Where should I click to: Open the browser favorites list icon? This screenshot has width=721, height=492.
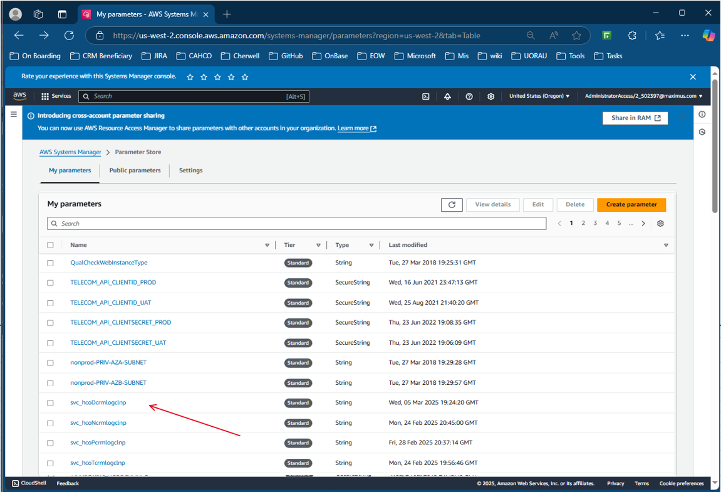pos(660,36)
